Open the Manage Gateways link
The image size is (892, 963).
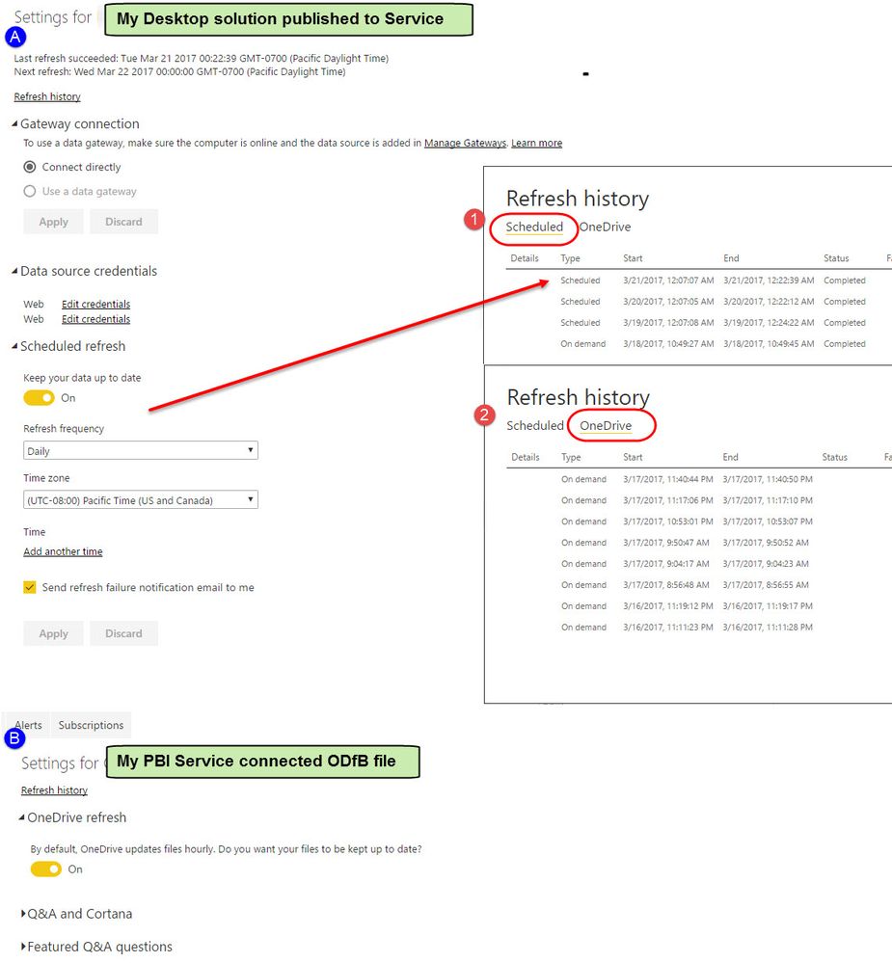pyautogui.click(x=465, y=143)
